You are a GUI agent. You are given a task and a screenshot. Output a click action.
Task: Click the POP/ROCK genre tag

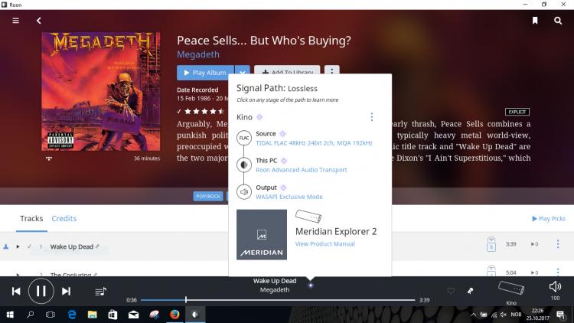click(x=208, y=196)
